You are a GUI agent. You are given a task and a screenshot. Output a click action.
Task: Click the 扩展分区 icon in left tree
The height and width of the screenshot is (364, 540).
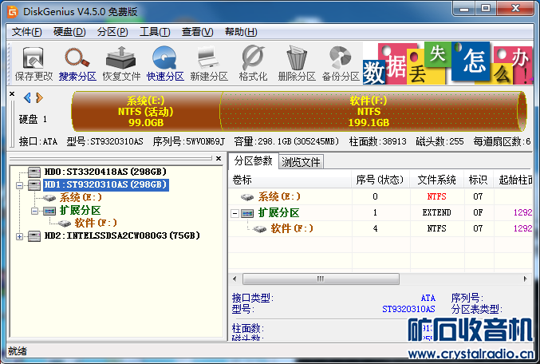[x=49, y=211]
